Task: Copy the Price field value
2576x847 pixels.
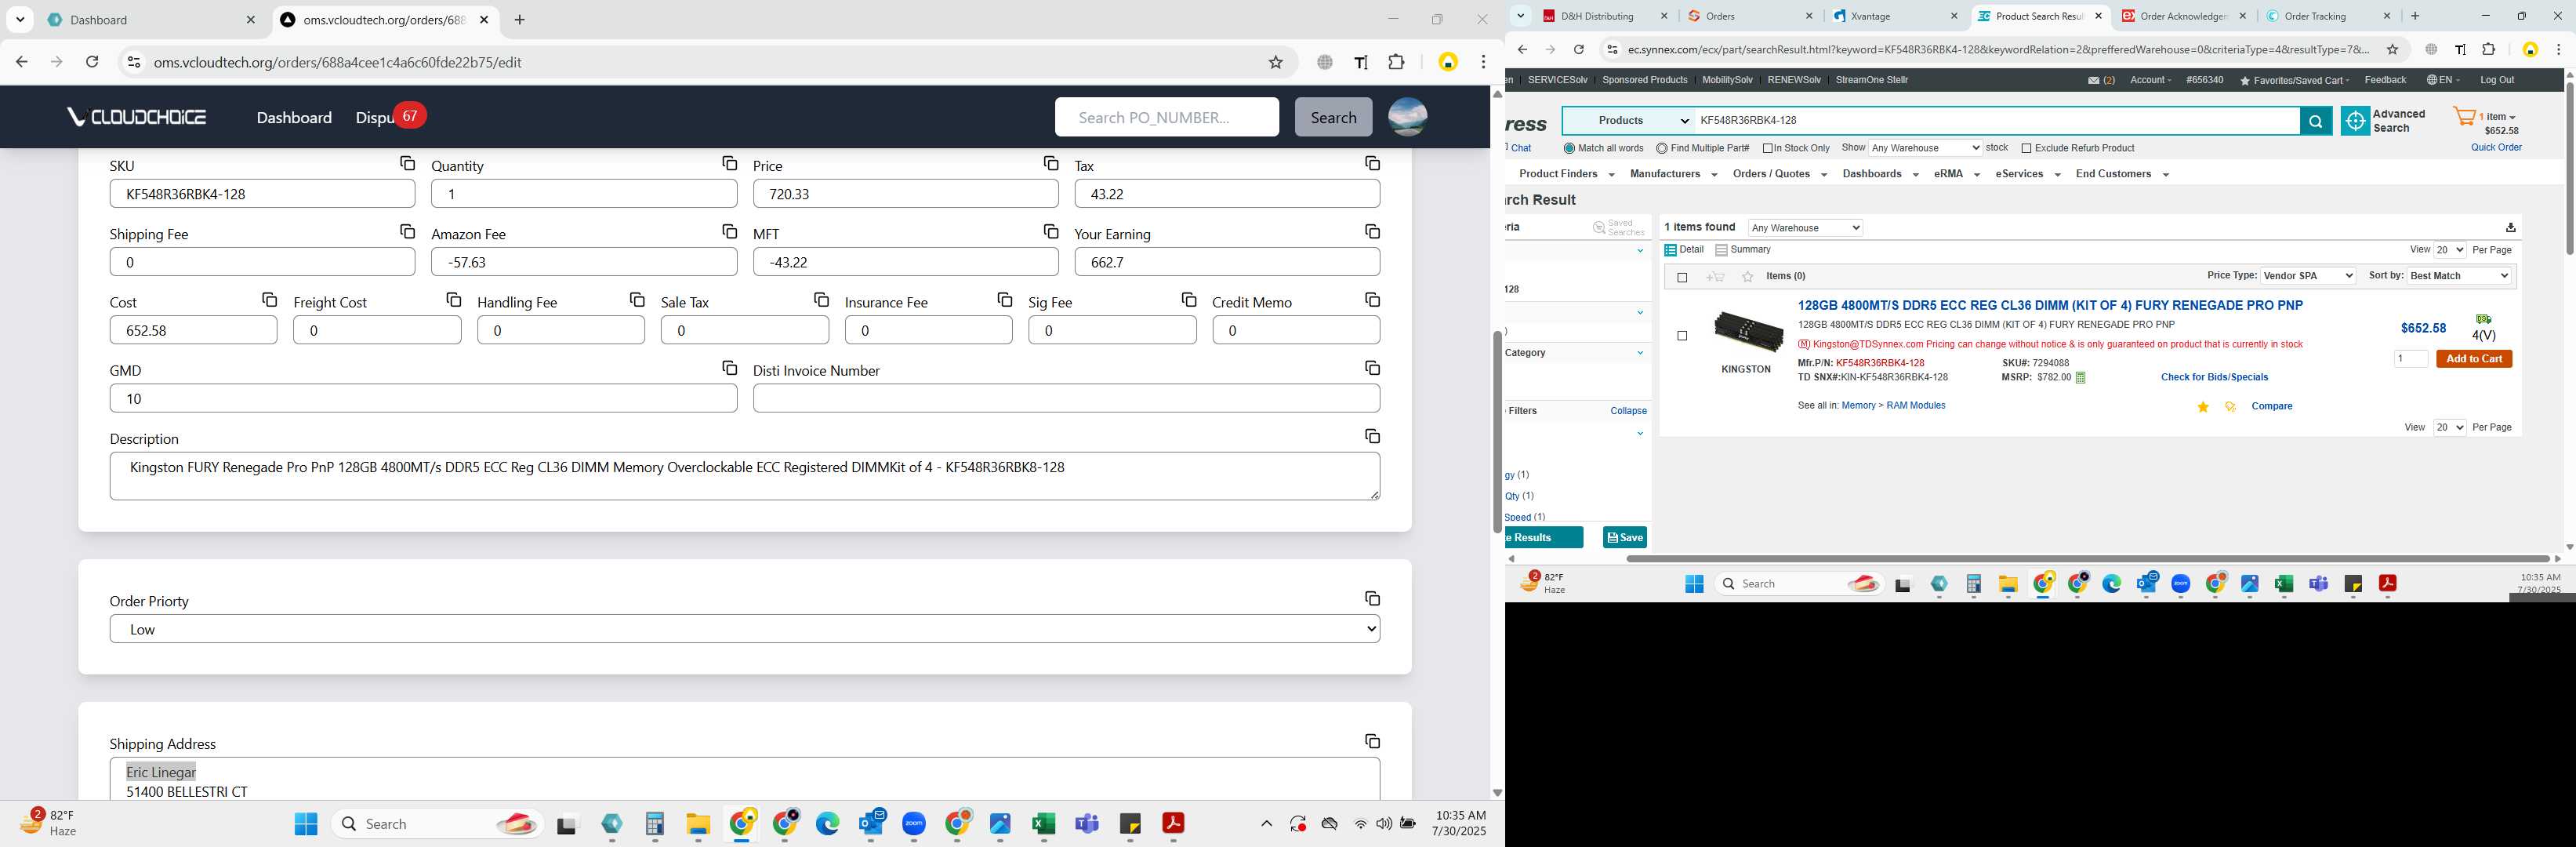Action: pos(1051,163)
